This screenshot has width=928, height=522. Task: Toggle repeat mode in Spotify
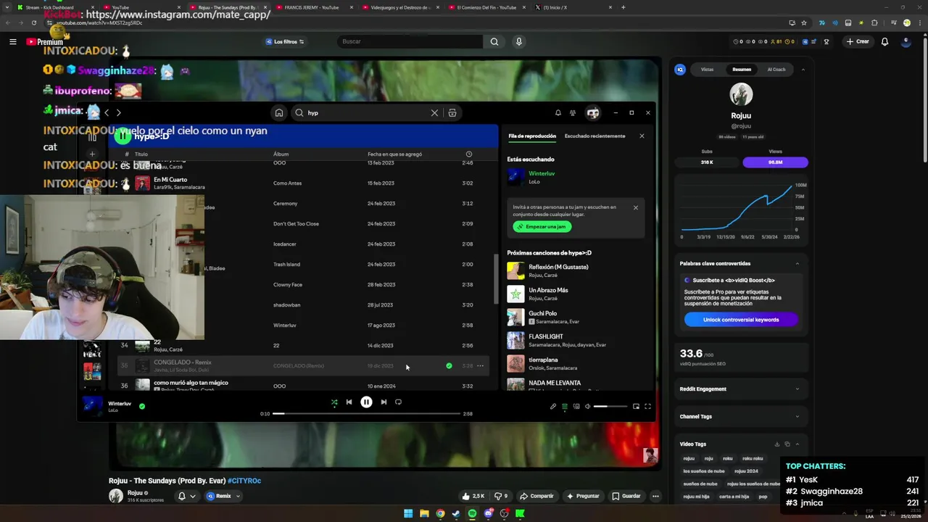398,402
